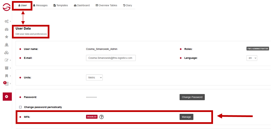Expand the archive box menu chevron
The image size is (273, 129).
click(x=11, y=68)
